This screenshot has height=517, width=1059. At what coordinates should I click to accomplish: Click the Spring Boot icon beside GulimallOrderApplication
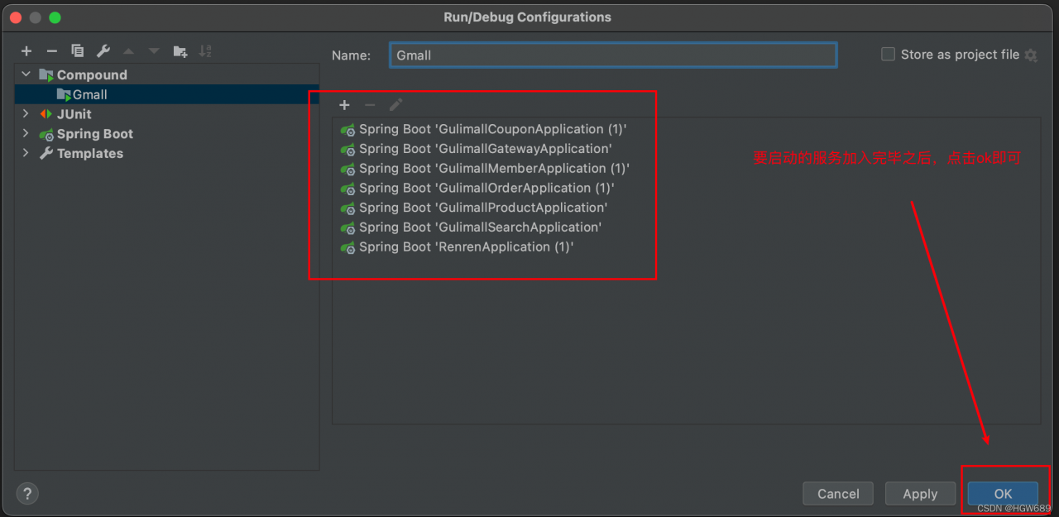(x=347, y=189)
